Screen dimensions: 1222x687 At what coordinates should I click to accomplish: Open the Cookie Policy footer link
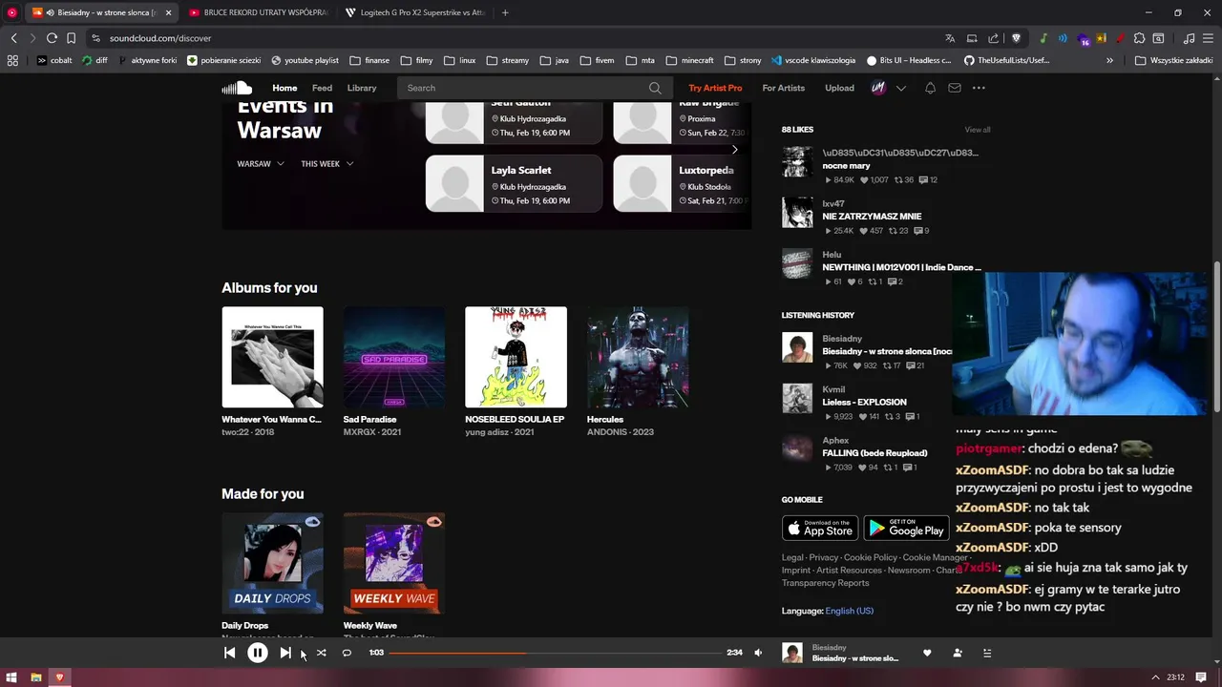tap(871, 557)
